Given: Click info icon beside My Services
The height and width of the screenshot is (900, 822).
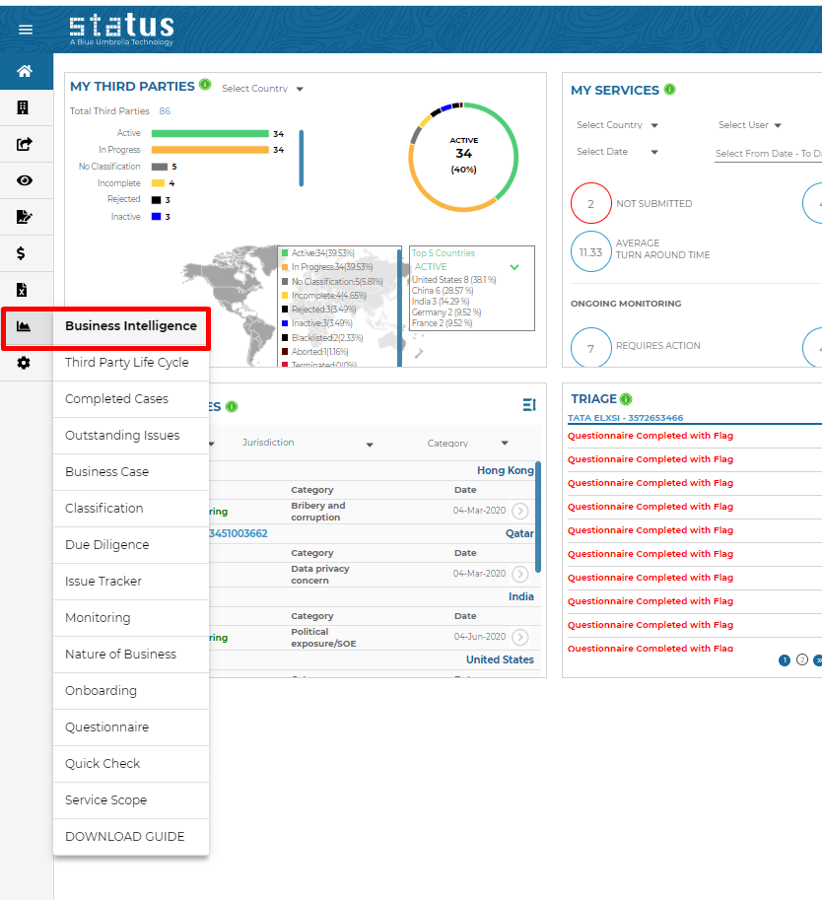Looking at the screenshot, I should pos(670,90).
